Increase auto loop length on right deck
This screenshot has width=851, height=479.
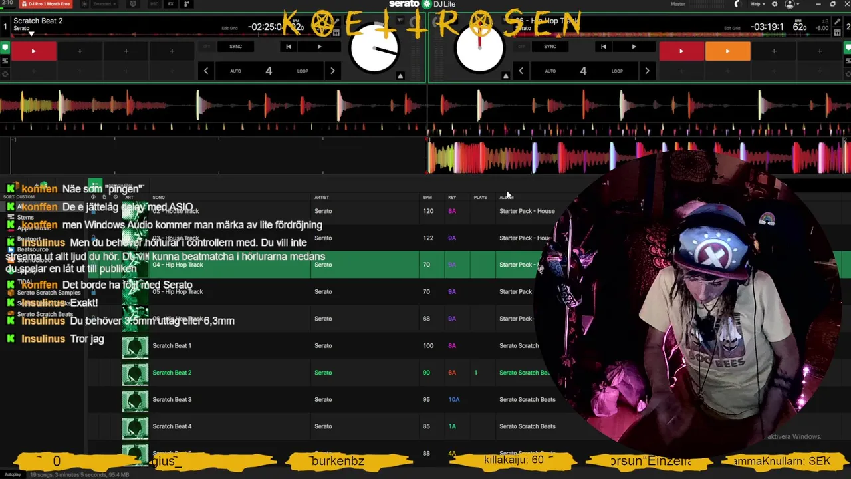coord(647,71)
